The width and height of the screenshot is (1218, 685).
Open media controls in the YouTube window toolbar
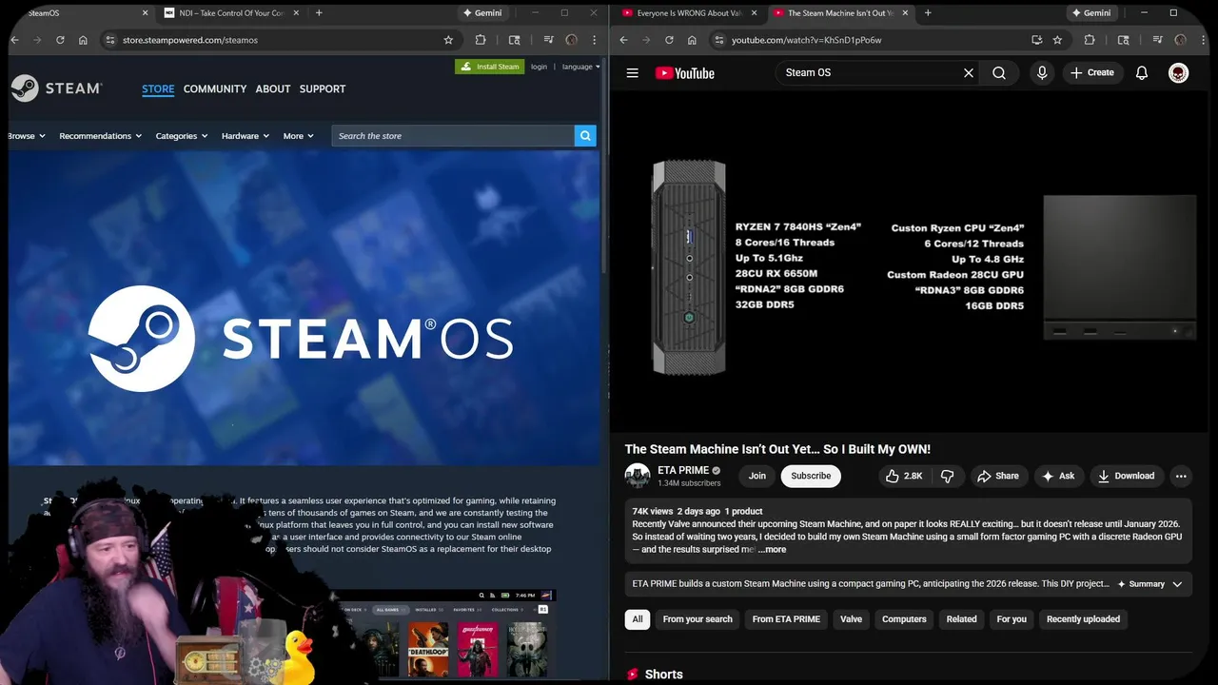[1157, 40]
